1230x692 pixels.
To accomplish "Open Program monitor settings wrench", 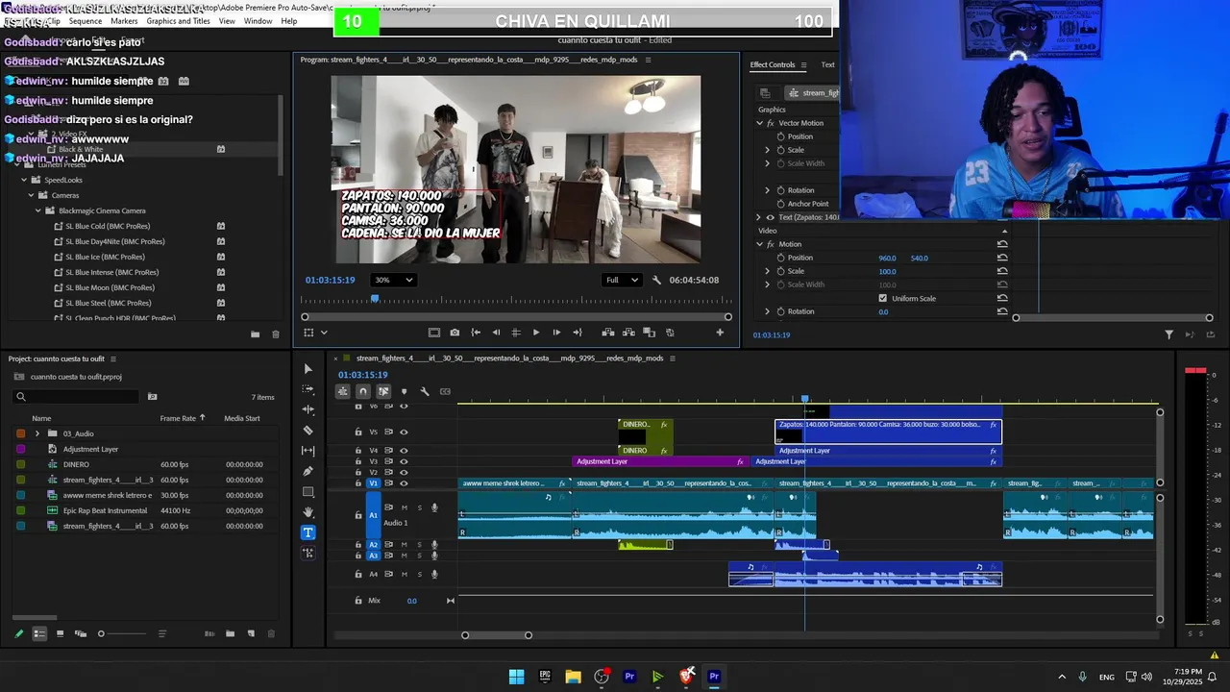I will click(656, 280).
